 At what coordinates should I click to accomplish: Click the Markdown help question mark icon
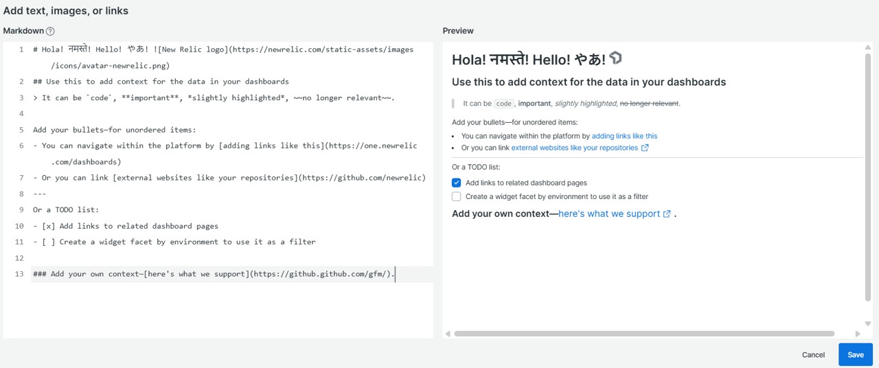[x=50, y=31]
